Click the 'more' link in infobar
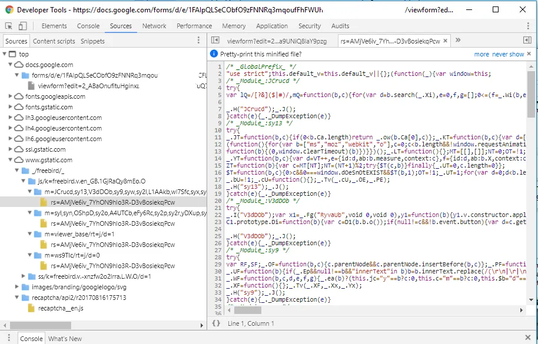Image resolution: width=538 pixels, height=344 pixels. (481, 54)
